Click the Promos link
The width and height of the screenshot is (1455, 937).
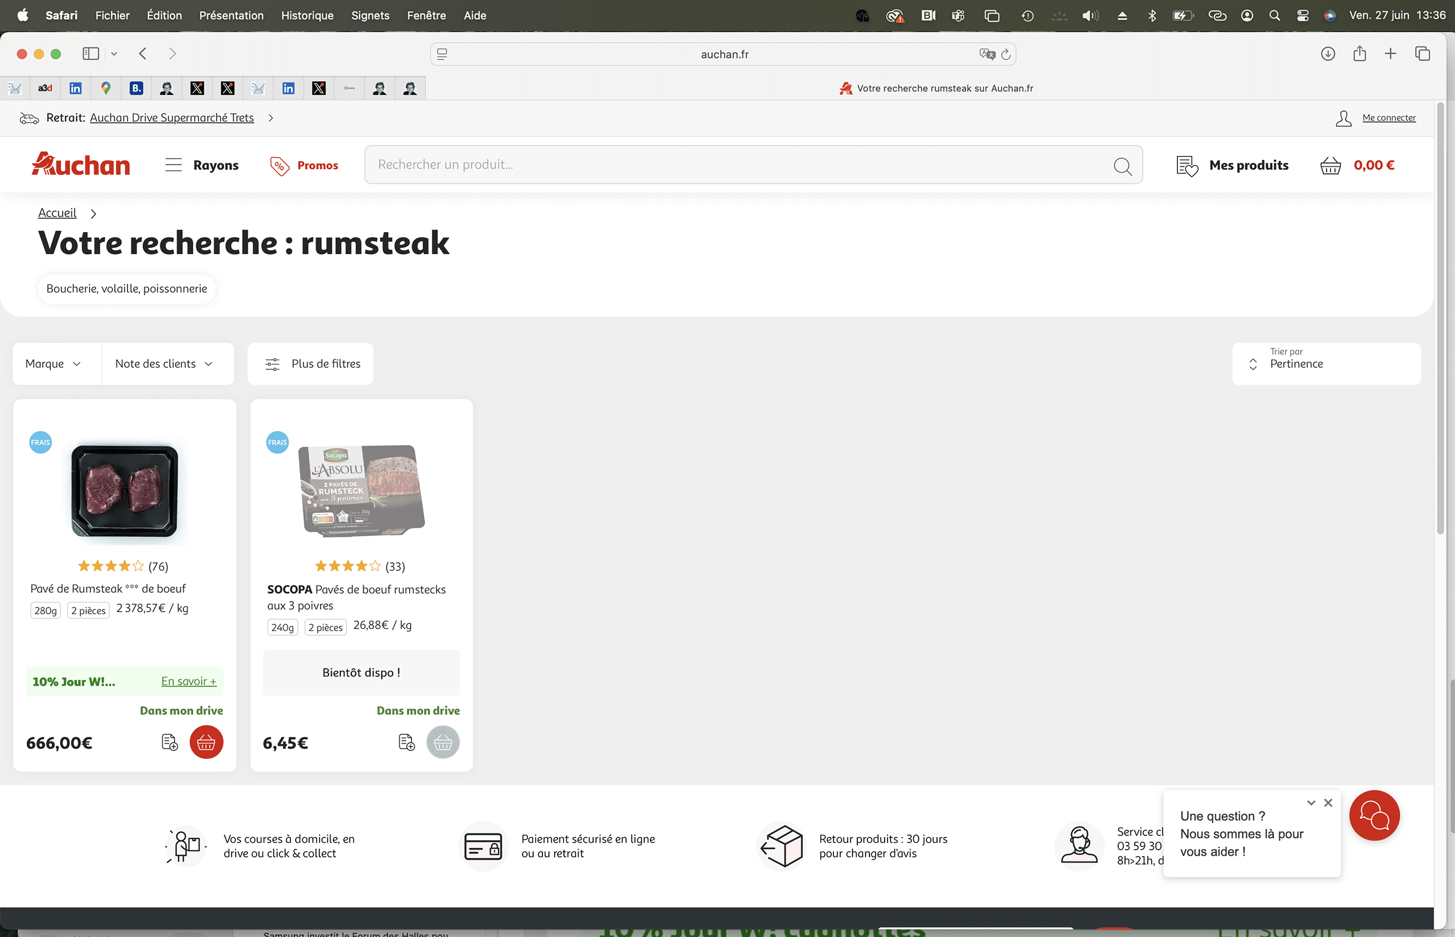[x=318, y=166]
